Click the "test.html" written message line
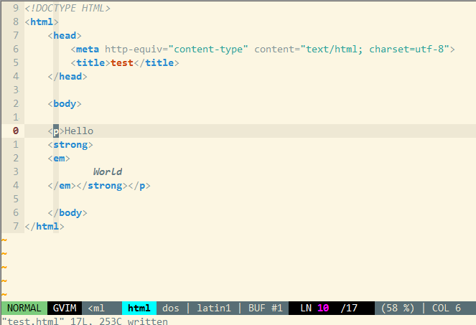 pos(85,321)
